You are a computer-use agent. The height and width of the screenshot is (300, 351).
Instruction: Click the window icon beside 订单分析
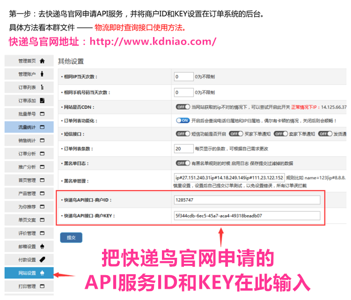(x=42, y=154)
